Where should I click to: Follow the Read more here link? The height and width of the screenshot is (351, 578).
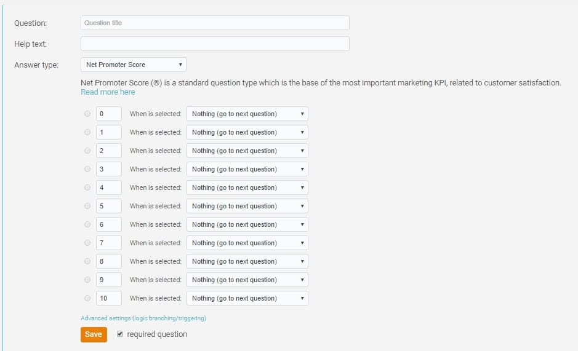(x=108, y=92)
